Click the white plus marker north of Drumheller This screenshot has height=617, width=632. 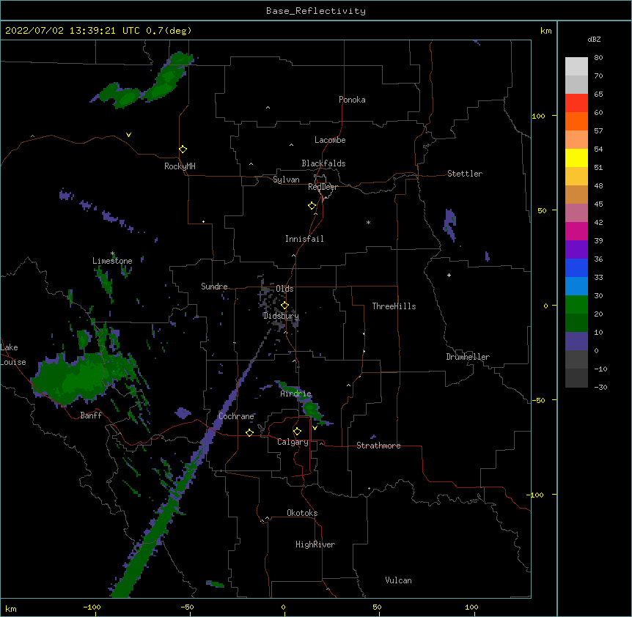pyautogui.click(x=449, y=275)
